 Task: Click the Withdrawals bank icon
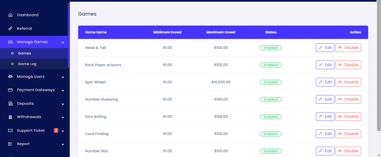click(10, 117)
